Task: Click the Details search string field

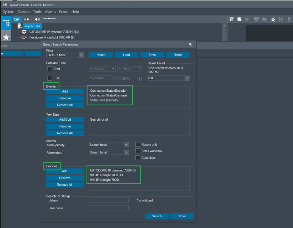Action: coord(109,200)
